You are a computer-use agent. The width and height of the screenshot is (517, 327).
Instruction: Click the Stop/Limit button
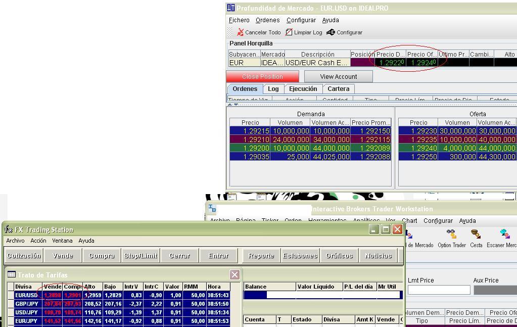140,255
